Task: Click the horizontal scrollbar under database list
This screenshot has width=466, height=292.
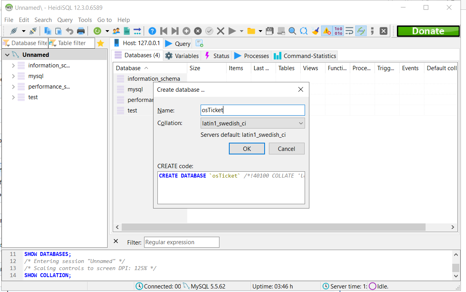Action: (273, 227)
